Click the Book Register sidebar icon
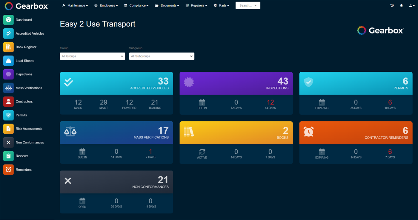The height and width of the screenshot is (220, 418). pos(8,47)
